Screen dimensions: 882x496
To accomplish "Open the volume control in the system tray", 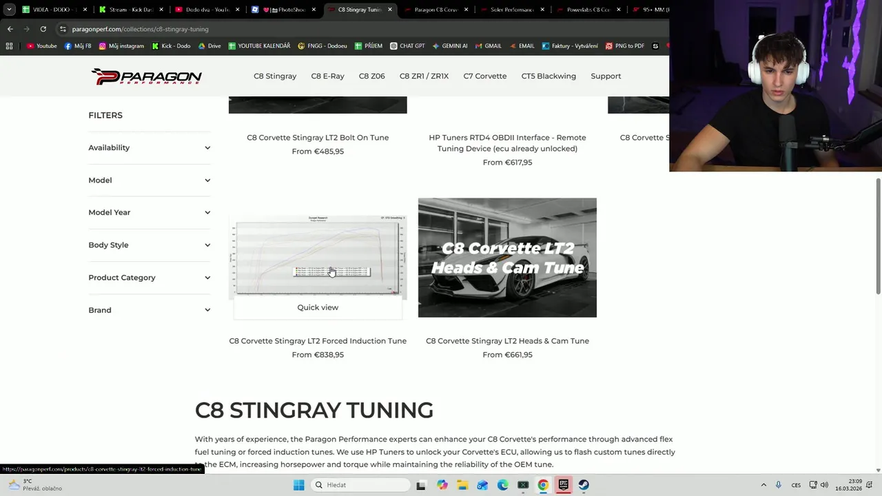I will 824,485.
